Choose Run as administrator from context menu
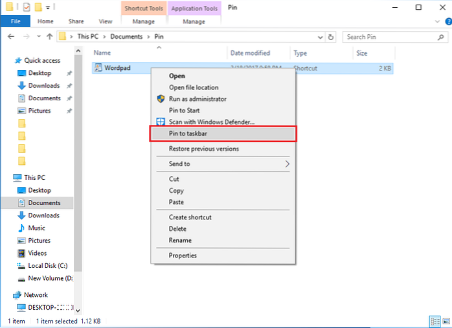Viewport: 452px width, 328px height. point(198,99)
